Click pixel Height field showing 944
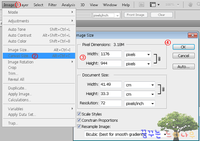Screen dimensions: 200x141 (111, 63)
